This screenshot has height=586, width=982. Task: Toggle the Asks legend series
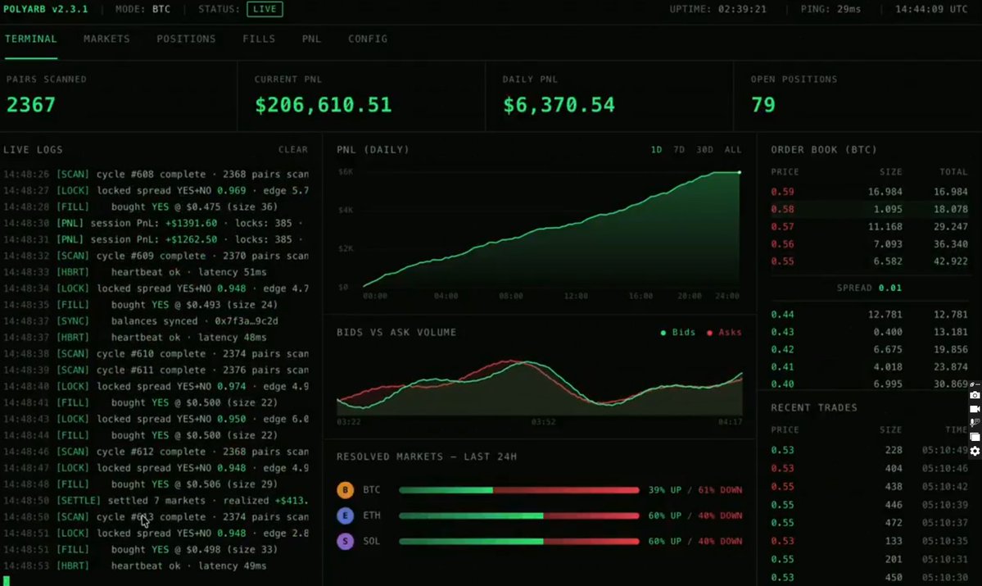[x=724, y=333]
